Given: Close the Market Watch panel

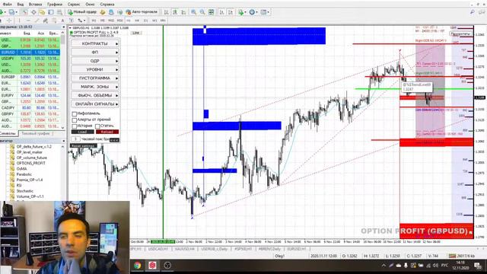Looking at the screenshot, I should [x=63, y=27].
